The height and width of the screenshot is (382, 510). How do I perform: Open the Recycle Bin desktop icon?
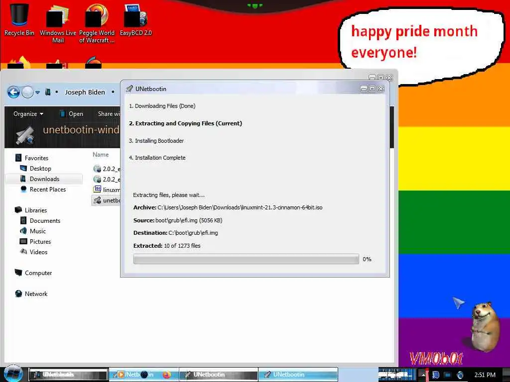[19, 19]
